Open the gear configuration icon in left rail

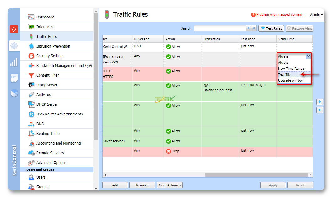point(14,46)
